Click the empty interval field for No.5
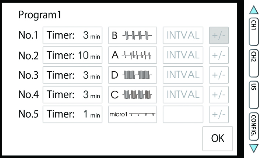This screenshot has height=158, width=264. (x=183, y=115)
